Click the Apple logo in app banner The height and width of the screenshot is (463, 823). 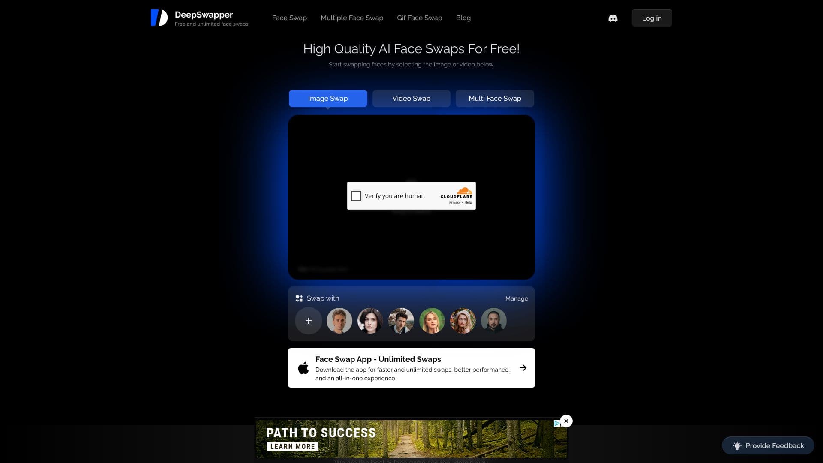click(x=303, y=368)
